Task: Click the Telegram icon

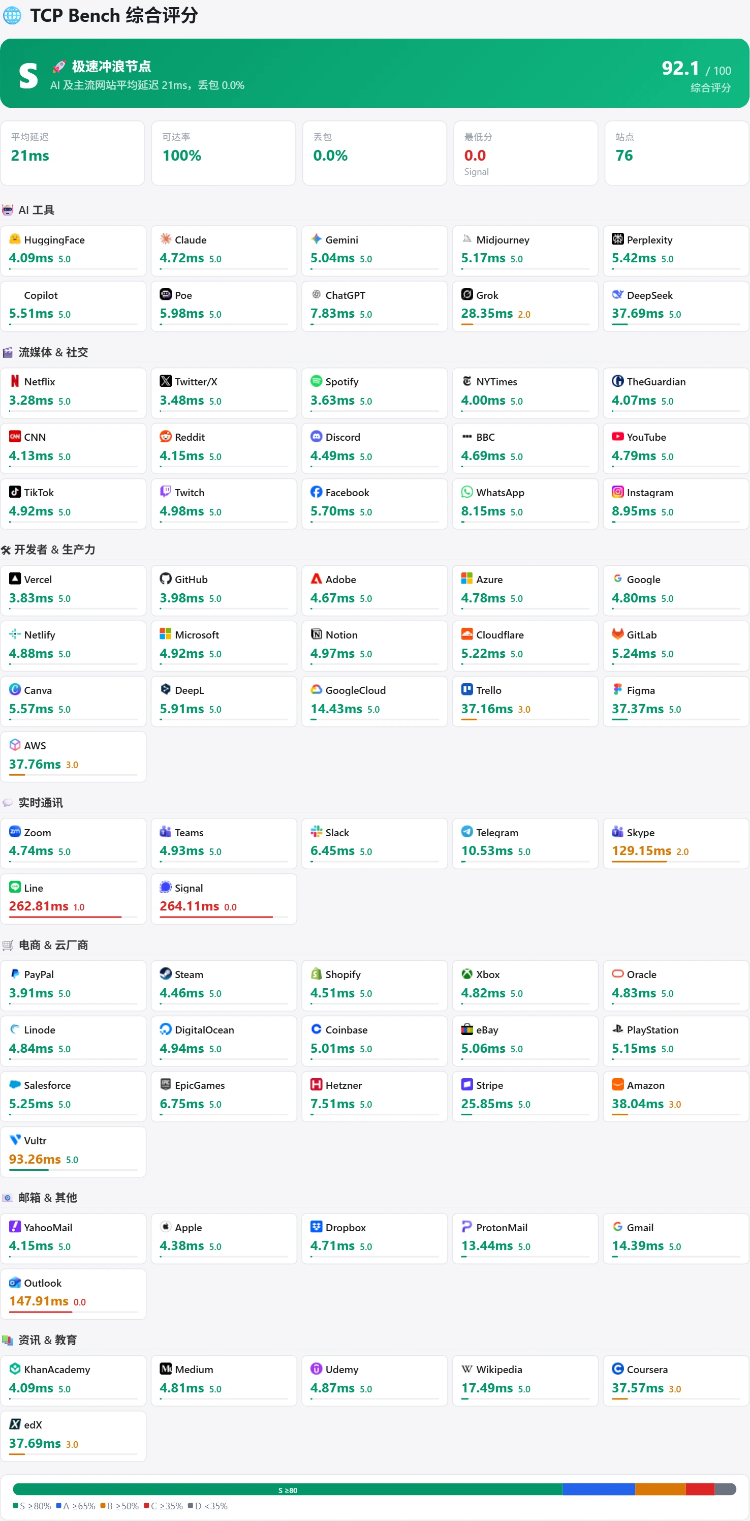Action: click(467, 831)
